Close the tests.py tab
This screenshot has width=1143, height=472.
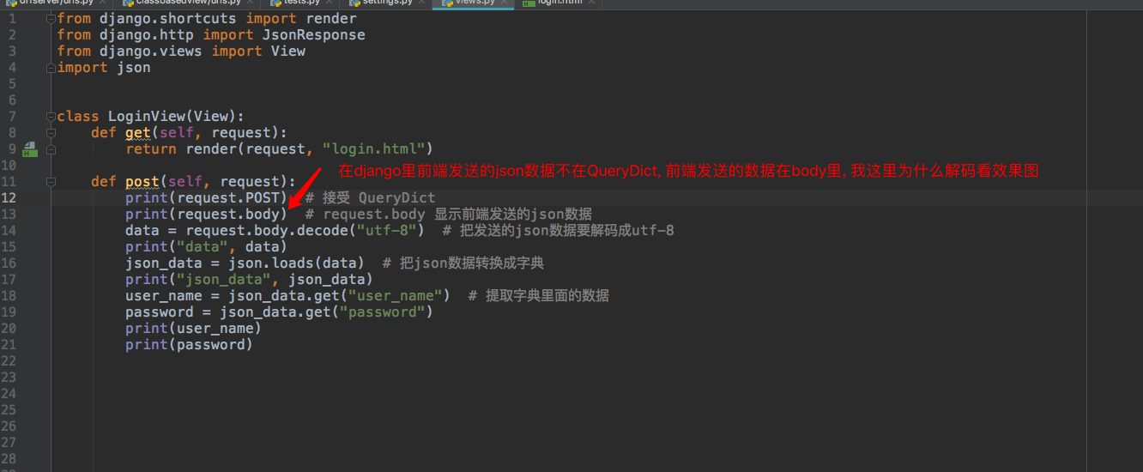pos(331,3)
